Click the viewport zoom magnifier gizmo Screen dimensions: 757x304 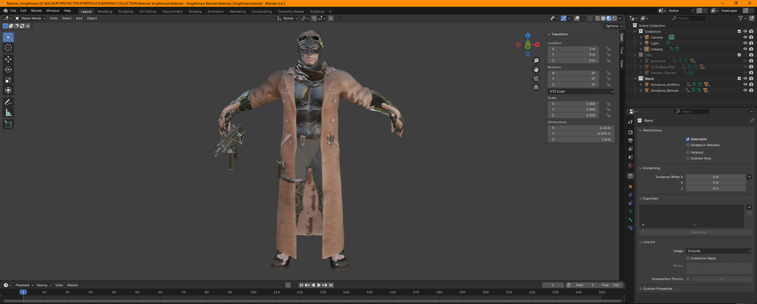(x=536, y=61)
